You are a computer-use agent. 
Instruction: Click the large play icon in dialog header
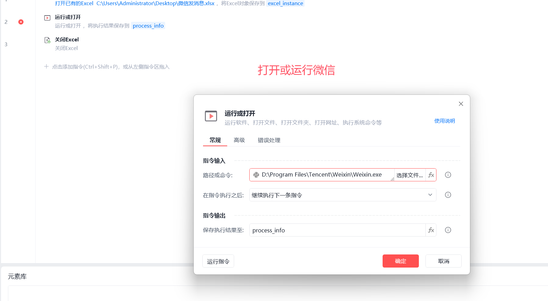211,116
